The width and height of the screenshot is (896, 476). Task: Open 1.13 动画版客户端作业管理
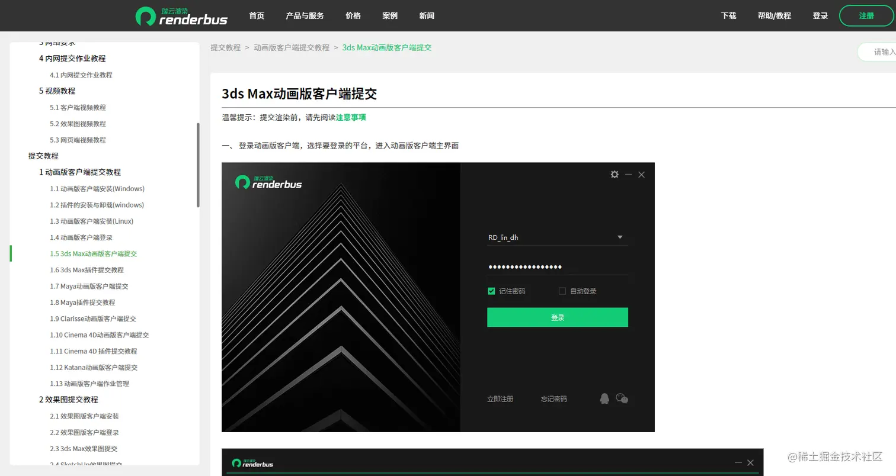pyautogui.click(x=89, y=384)
